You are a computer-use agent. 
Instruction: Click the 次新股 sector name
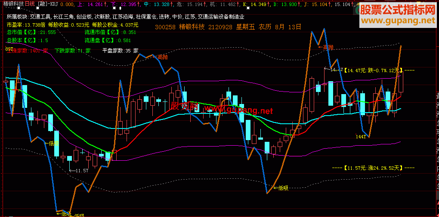[102, 17]
